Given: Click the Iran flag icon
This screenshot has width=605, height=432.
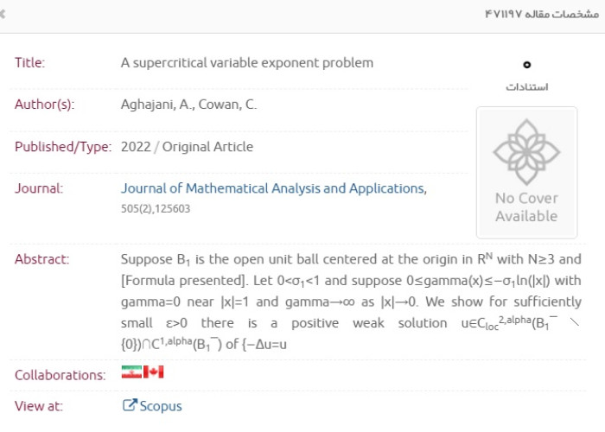Looking at the screenshot, I should point(131,372).
